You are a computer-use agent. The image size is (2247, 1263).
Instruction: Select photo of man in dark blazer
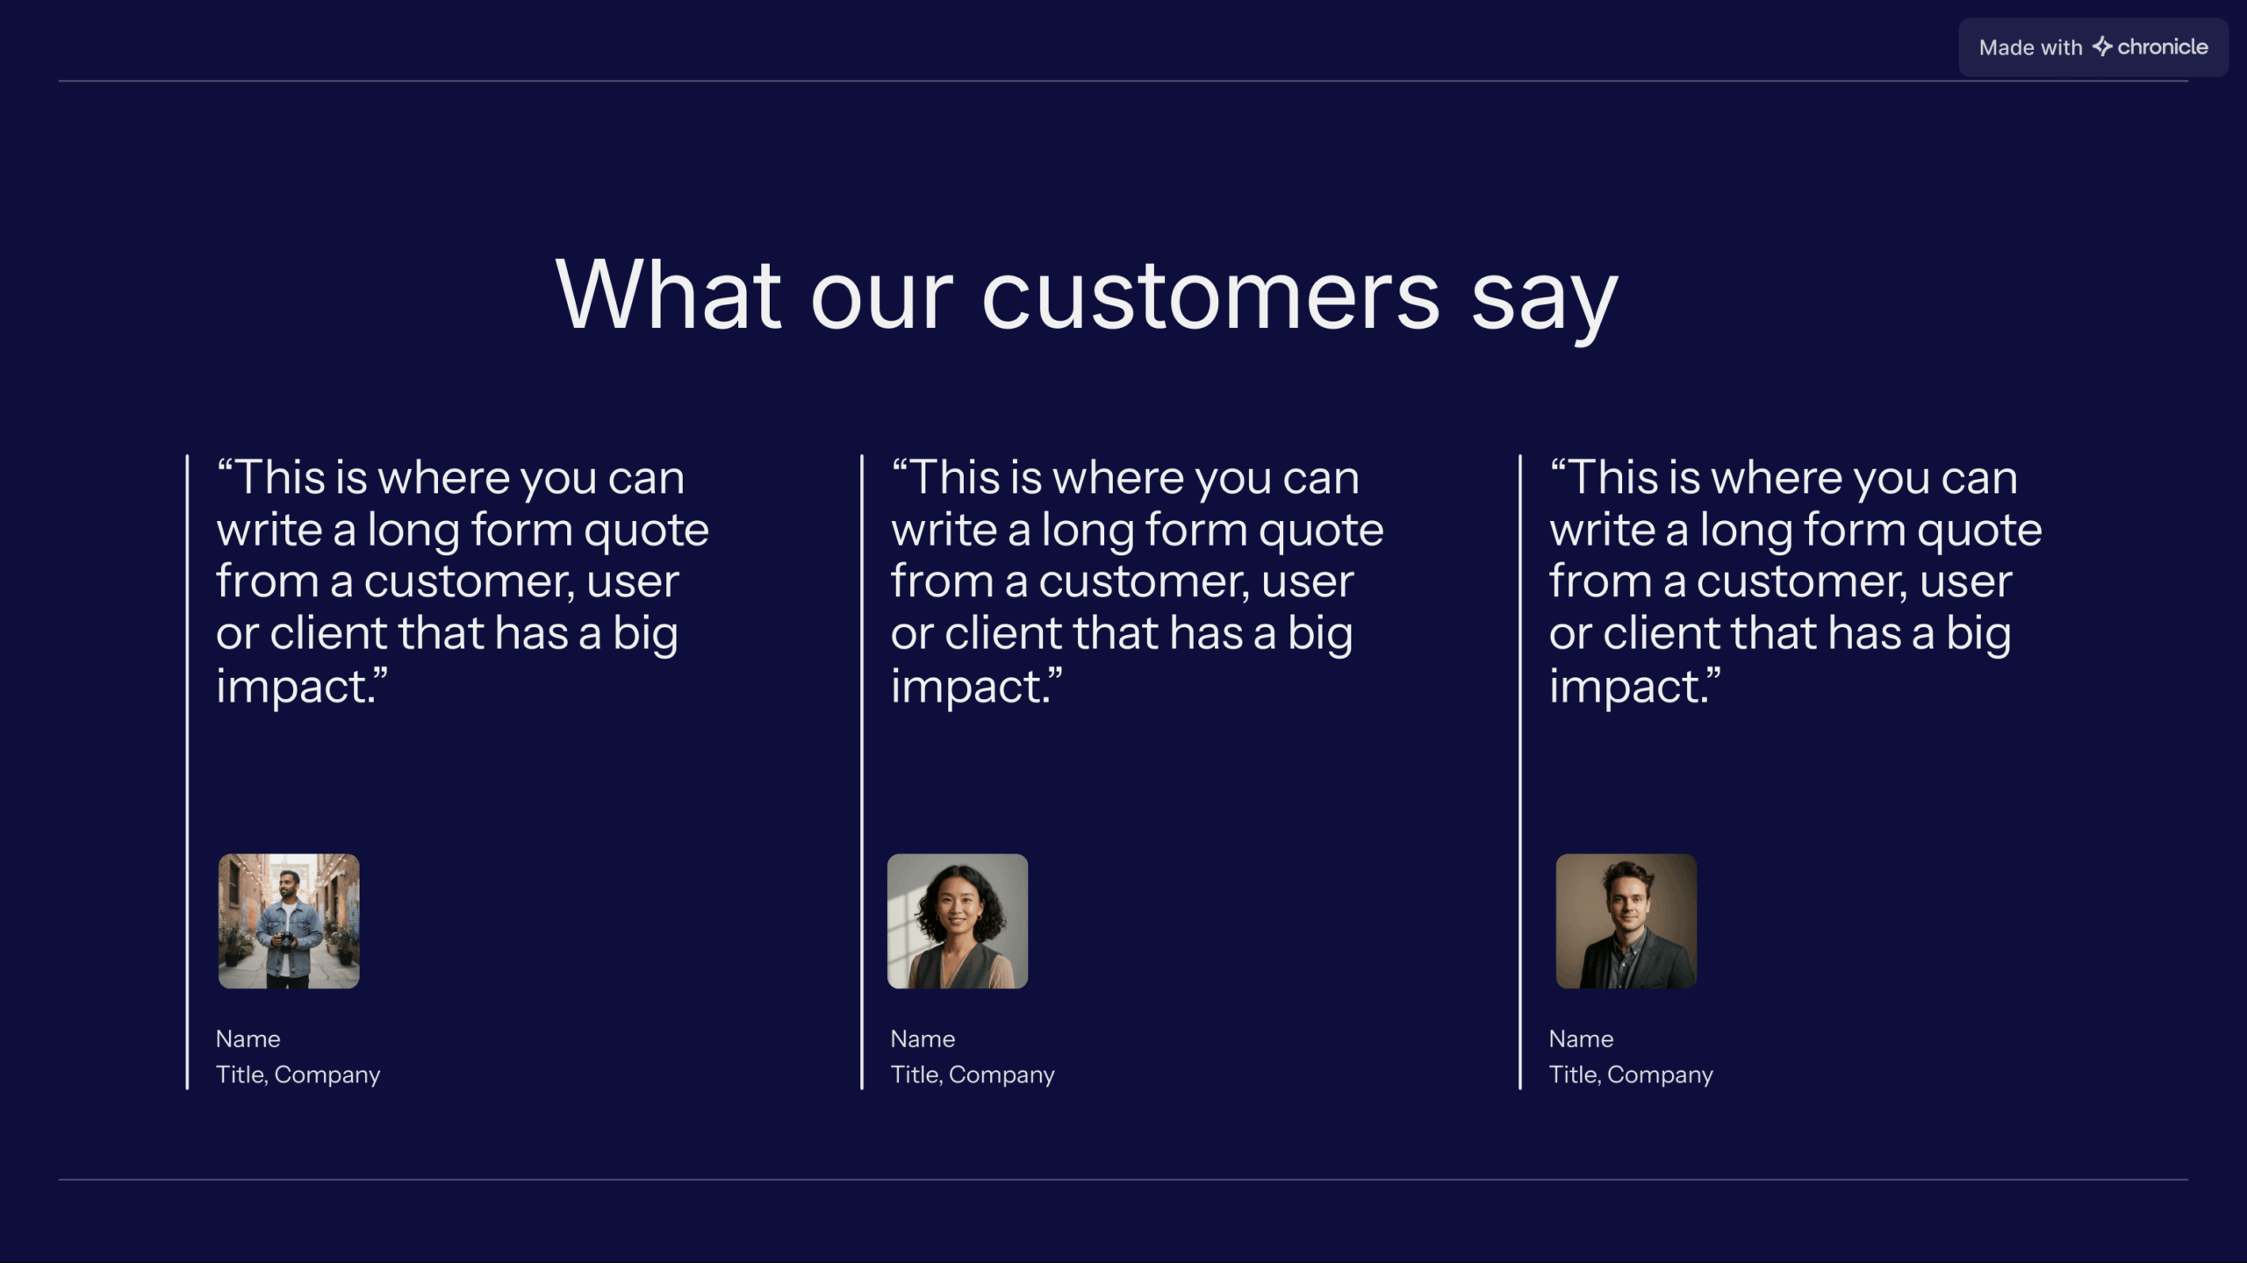tap(1626, 921)
